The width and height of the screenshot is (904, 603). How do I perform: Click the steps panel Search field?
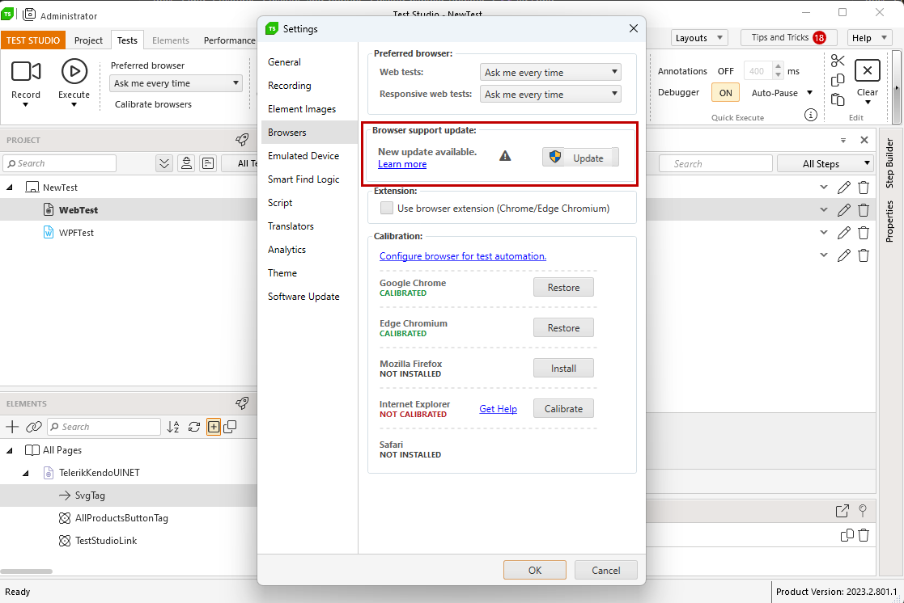pyautogui.click(x=715, y=163)
